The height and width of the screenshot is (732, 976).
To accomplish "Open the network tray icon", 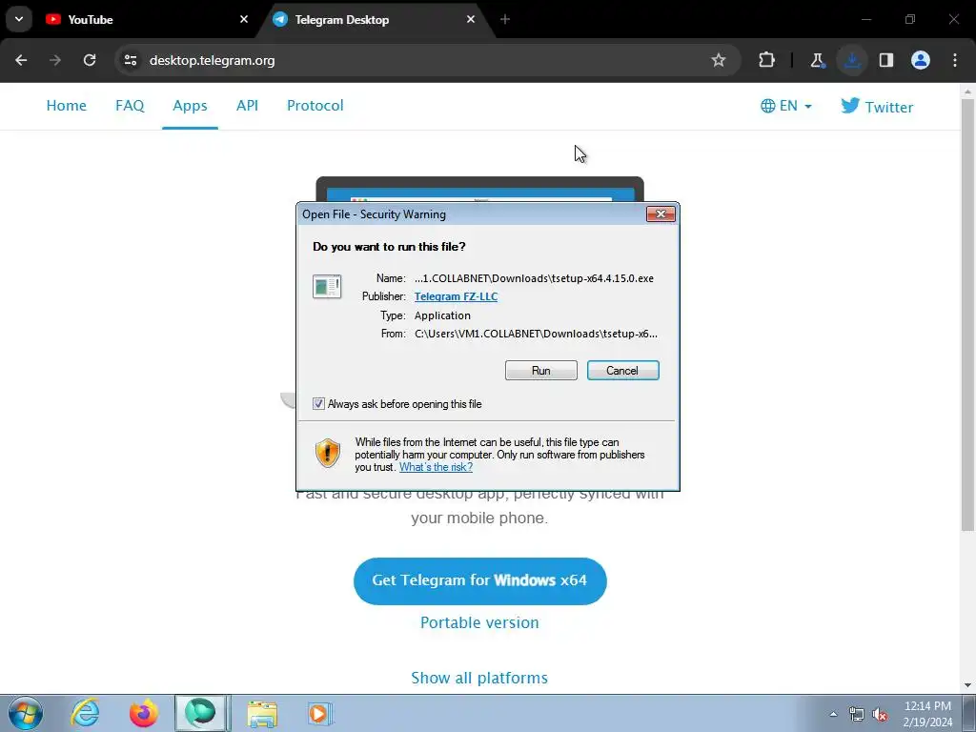I will coord(857,714).
